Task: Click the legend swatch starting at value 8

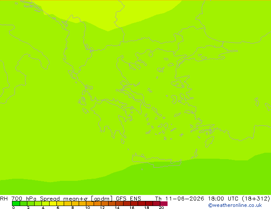Action: (x=75, y=203)
